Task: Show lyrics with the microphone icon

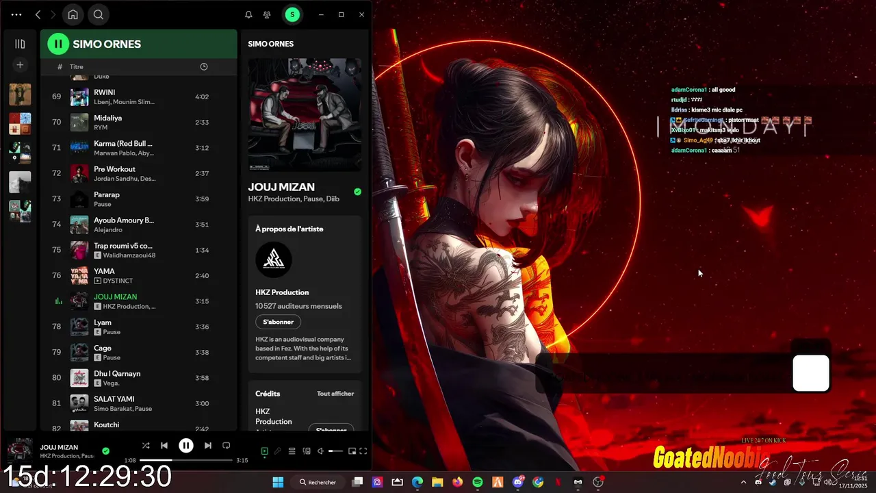Action: tap(278, 451)
